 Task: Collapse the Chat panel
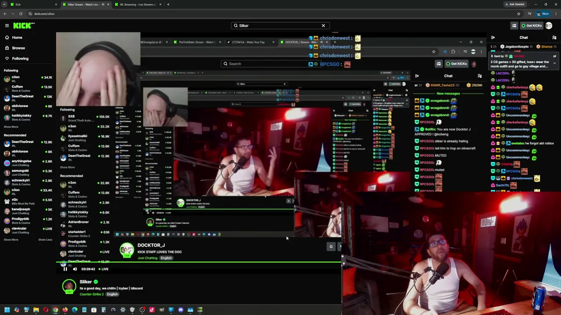point(493,38)
